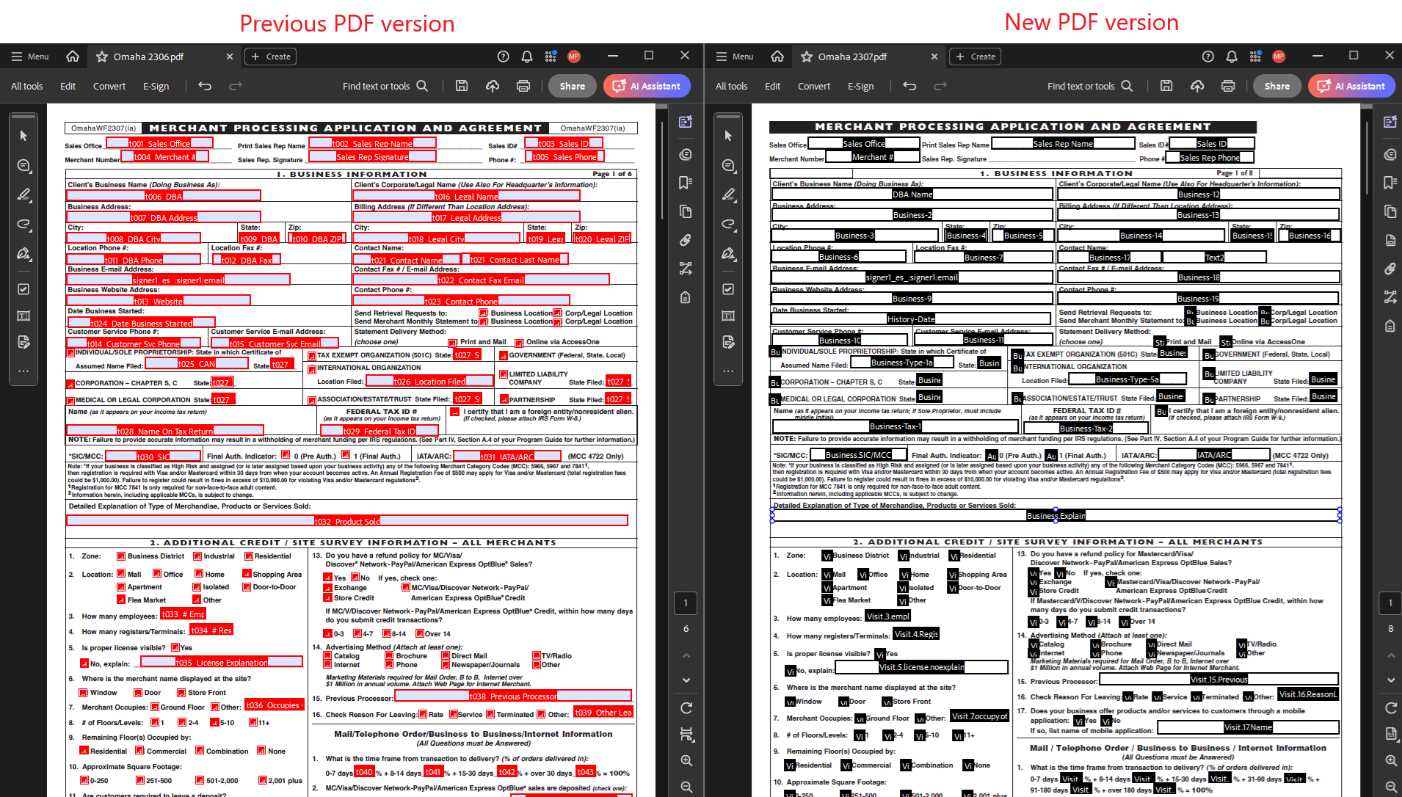Check Business District checkbox in left document
This screenshot has height=797, width=1402.
[x=121, y=556]
